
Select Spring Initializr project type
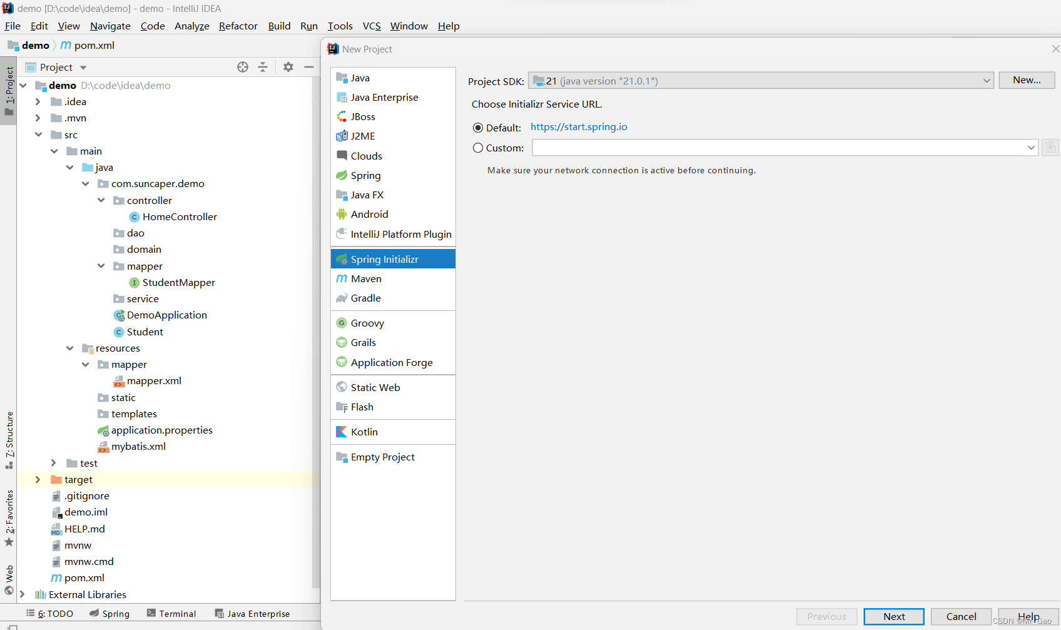tap(393, 259)
